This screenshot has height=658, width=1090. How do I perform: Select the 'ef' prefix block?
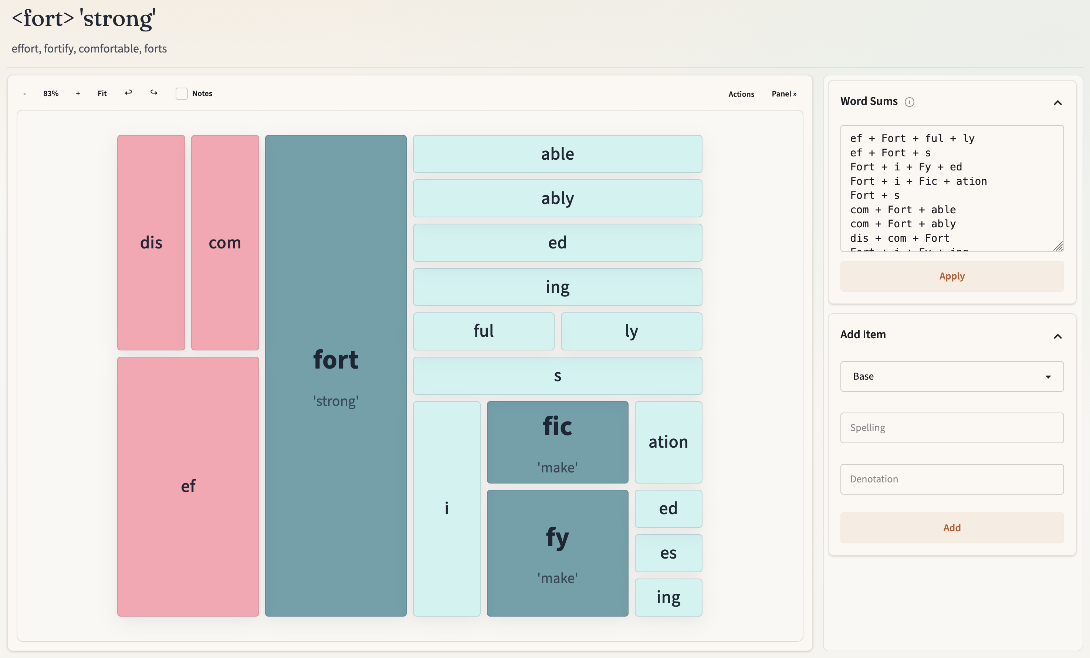pyautogui.click(x=188, y=486)
